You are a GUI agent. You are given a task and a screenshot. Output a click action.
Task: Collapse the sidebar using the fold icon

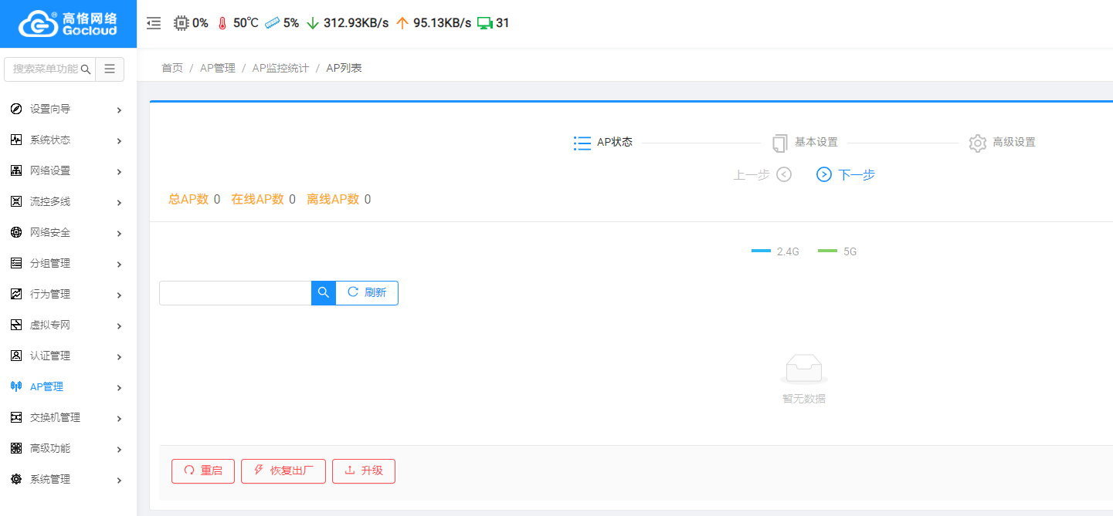tap(154, 23)
